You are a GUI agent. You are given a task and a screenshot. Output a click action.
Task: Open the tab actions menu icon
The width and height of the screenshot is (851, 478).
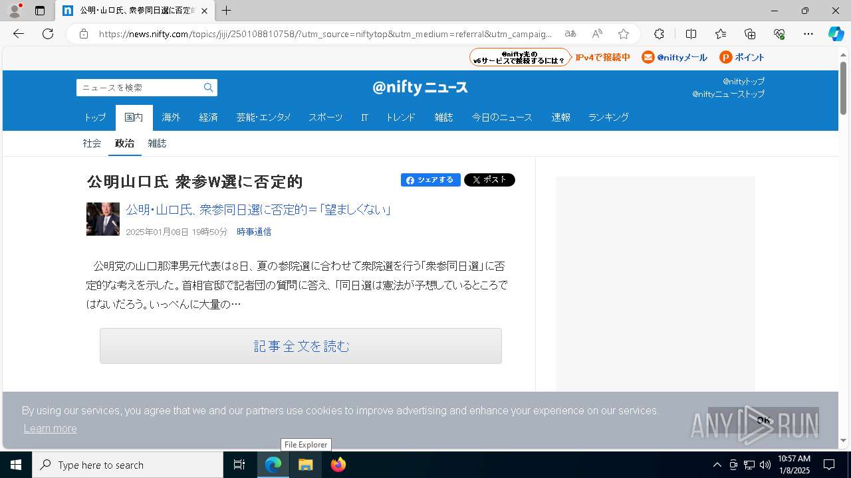[x=40, y=11]
